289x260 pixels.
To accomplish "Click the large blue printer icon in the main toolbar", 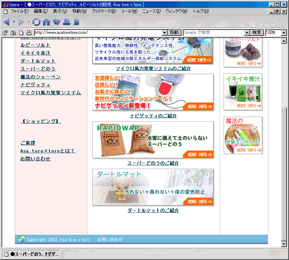I will tap(66, 22).
